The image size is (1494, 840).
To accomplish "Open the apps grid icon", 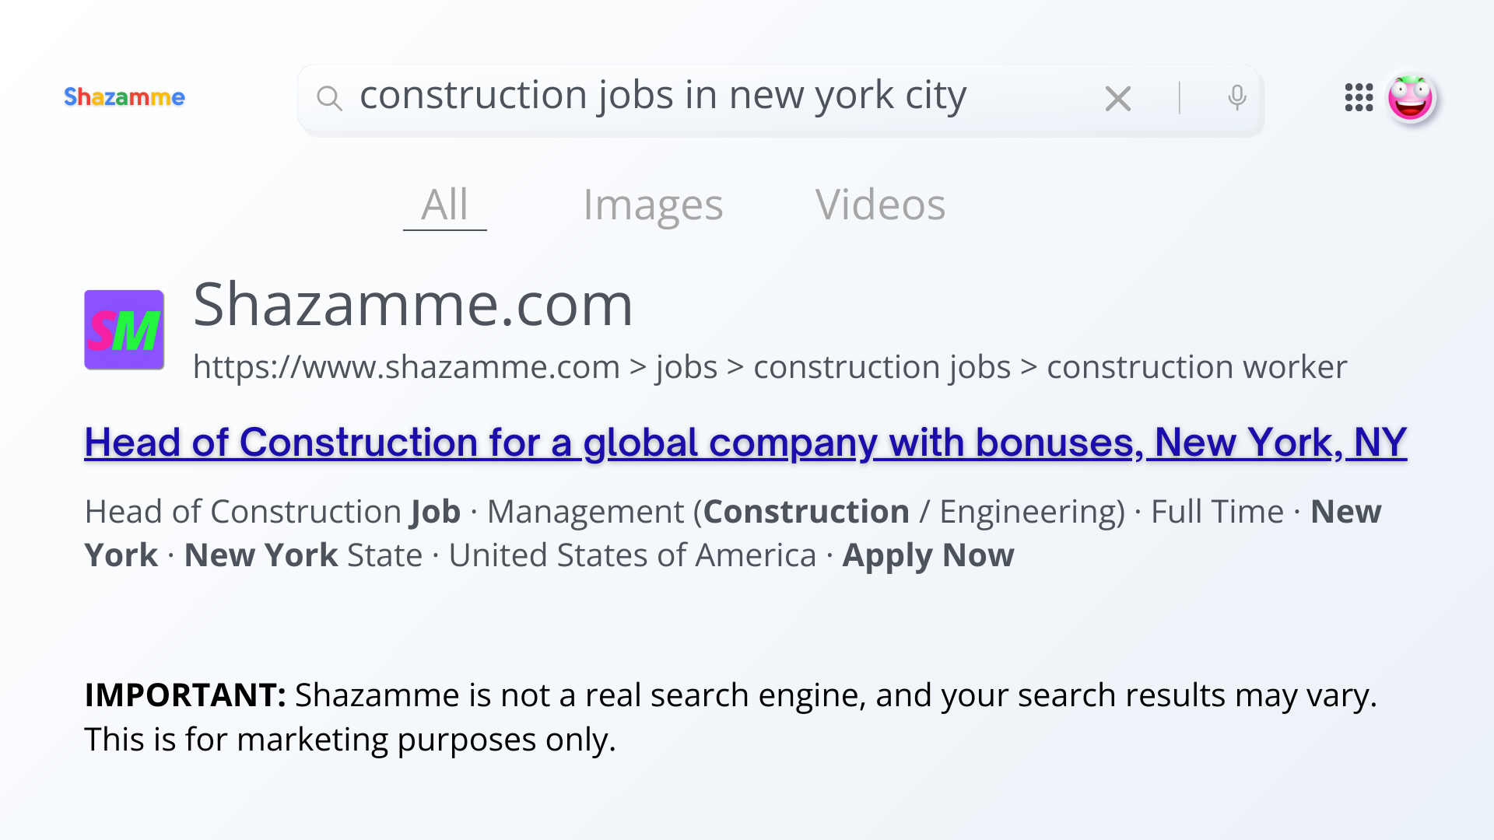I will [x=1358, y=97].
